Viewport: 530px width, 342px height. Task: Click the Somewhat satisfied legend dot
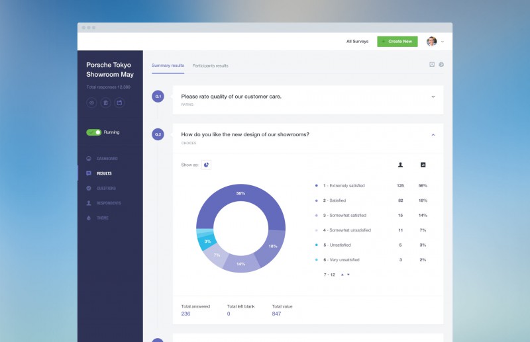tap(317, 216)
